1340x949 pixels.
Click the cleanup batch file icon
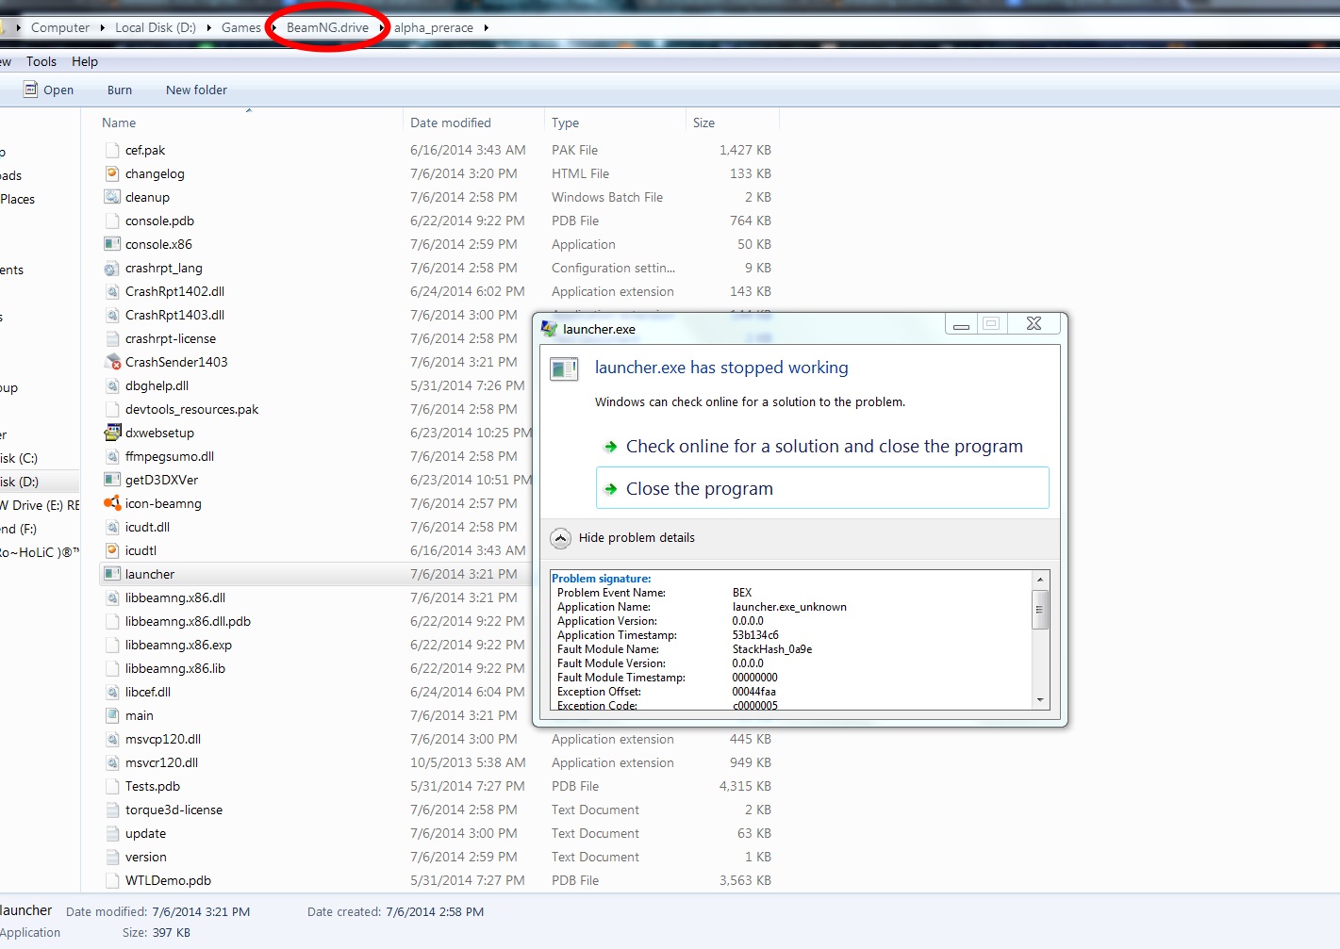pyautogui.click(x=112, y=197)
